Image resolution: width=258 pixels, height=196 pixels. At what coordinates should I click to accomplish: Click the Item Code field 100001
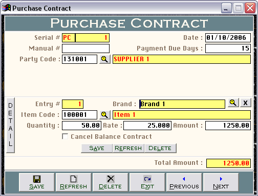79,115
